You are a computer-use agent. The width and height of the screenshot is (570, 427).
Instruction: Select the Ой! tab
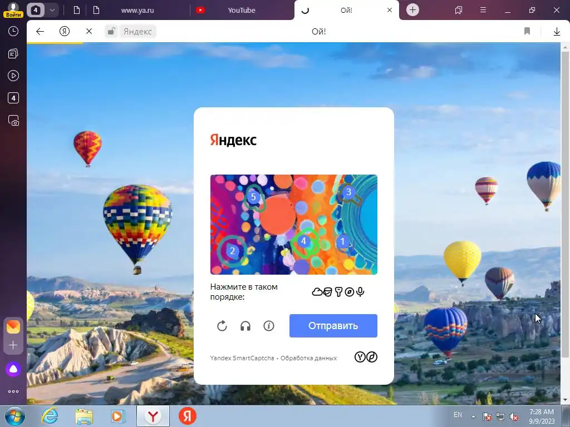345,10
